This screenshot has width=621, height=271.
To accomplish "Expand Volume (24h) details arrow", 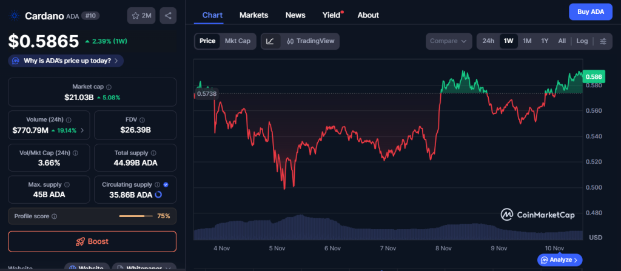I will 82,130.
